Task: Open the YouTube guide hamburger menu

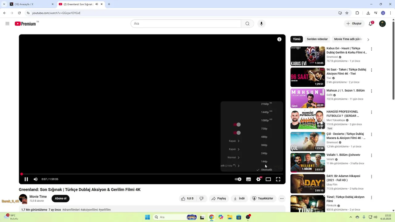Action: [x=7, y=24]
